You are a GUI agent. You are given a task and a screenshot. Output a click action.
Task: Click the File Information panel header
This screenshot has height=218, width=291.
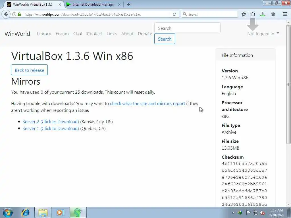[x=245, y=55]
